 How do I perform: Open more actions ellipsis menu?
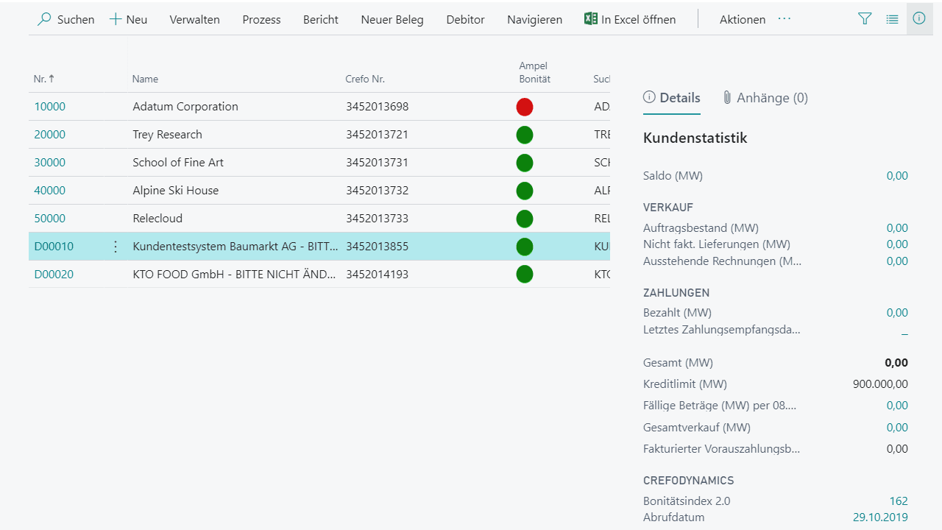click(785, 19)
